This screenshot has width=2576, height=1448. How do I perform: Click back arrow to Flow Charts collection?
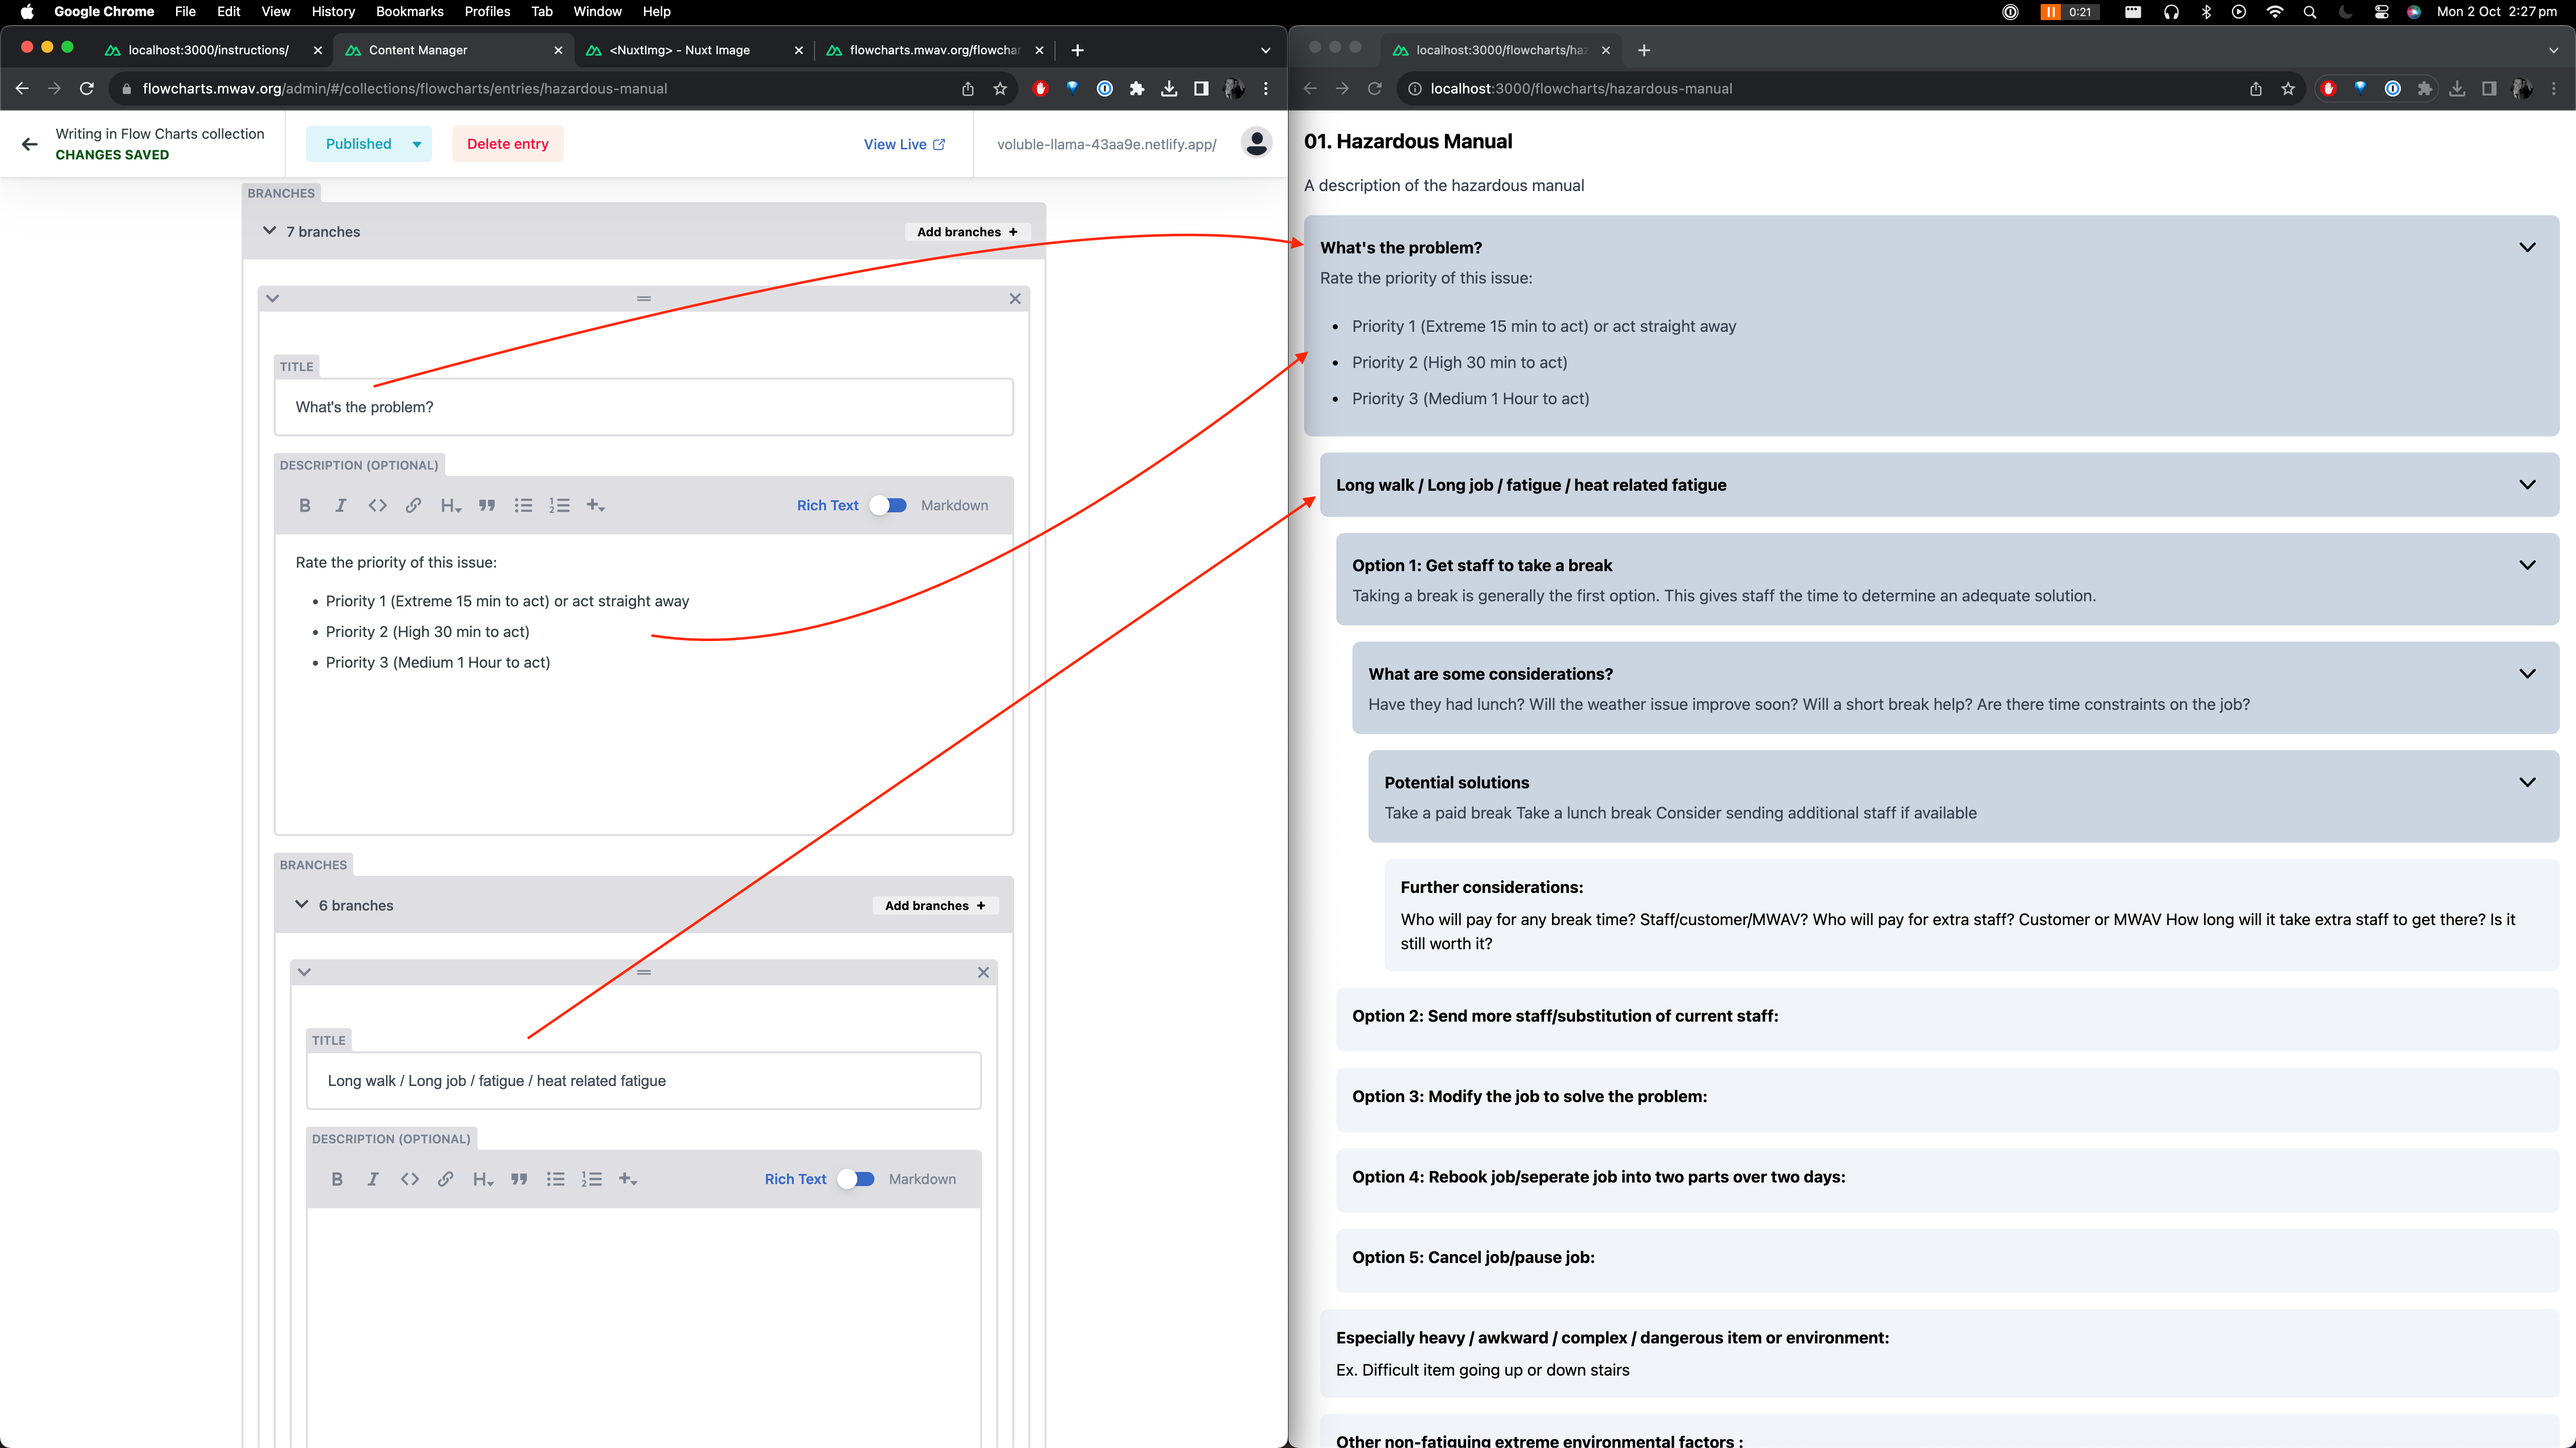pyautogui.click(x=29, y=144)
